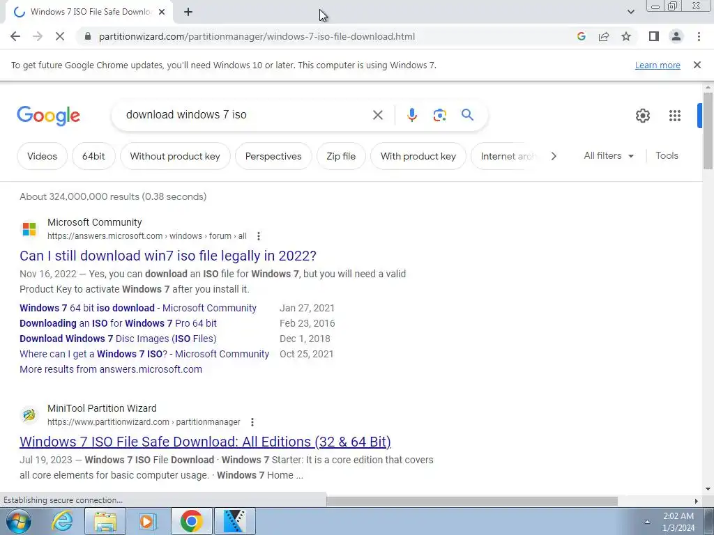
Task: Select the Zip file chip
Action: pos(341,156)
